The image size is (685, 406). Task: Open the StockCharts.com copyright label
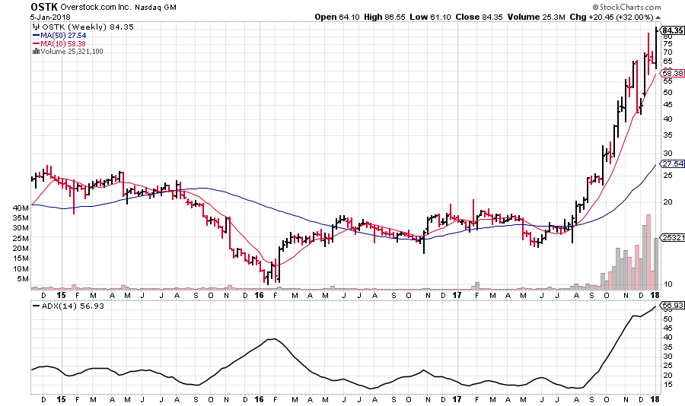point(626,7)
